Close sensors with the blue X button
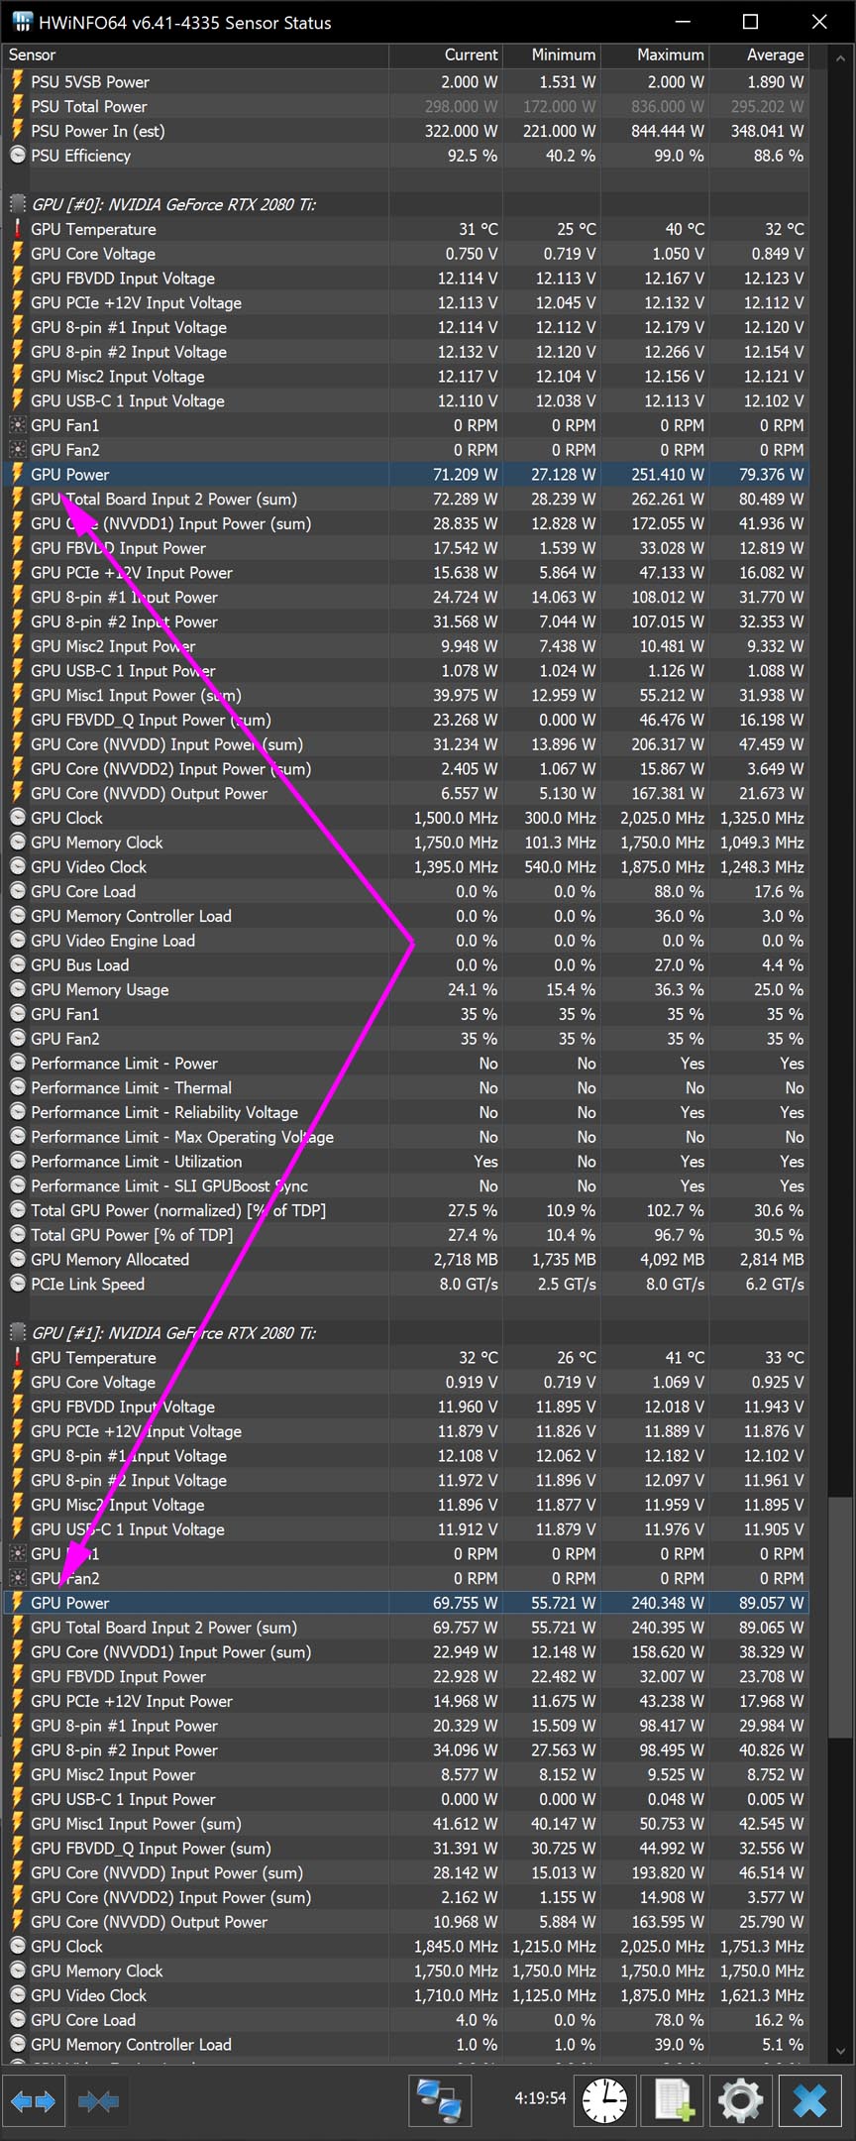Screen dimensions: 856x2141 click(x=809, y=2100)
